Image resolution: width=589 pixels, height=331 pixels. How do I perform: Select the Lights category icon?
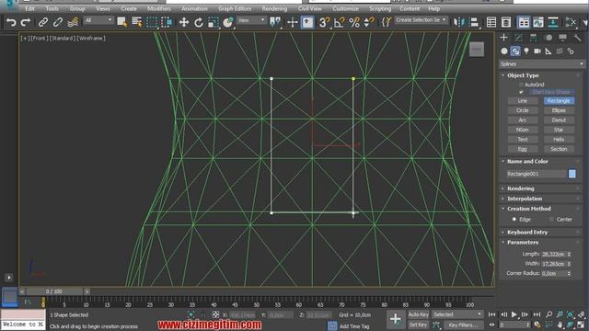point(526,51)
